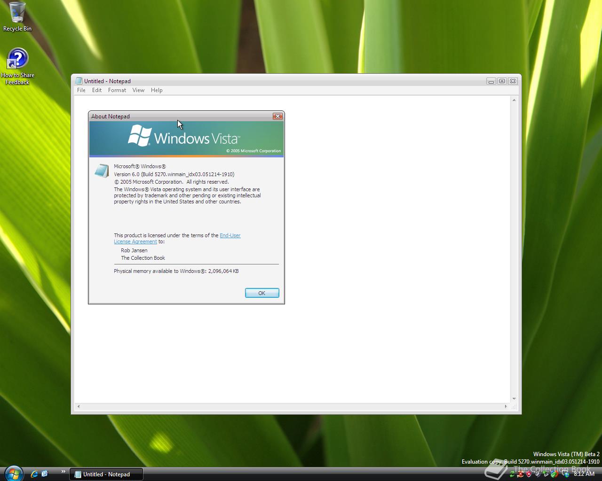Image resolution: width=602 pixels, height=481 pixels.
Task: Click the 8:12 AM system clock
Action: click(x=584, y=474)
